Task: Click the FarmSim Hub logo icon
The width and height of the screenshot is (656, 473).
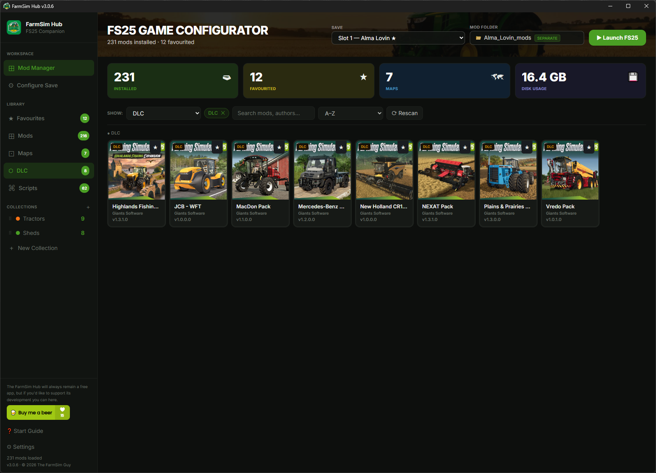Action: [x=14, y=27]
